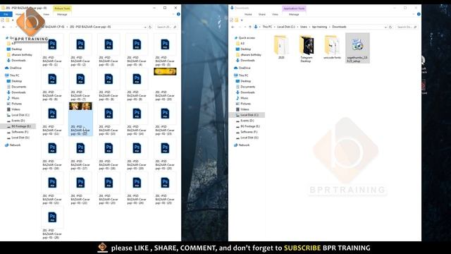The image size is (451, 254).
Task: Expand address history dropdown in Downloads window
Action: (x=385, y=27)
